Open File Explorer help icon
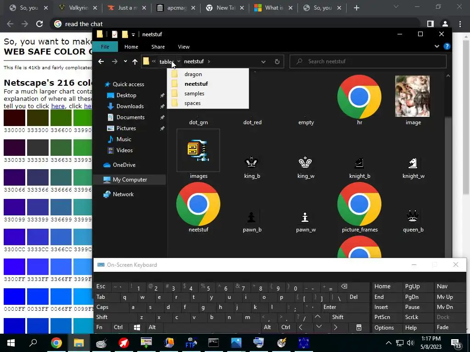Viewport: 470px width, 352px height. (447, 46)
